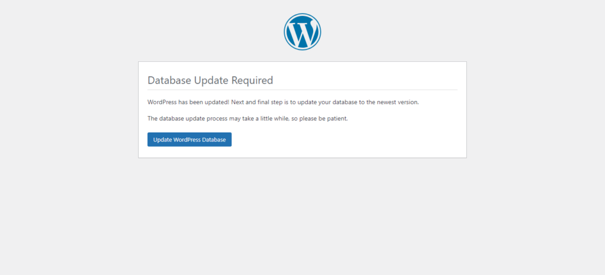Click 'The database update process' text

point(186,118)
